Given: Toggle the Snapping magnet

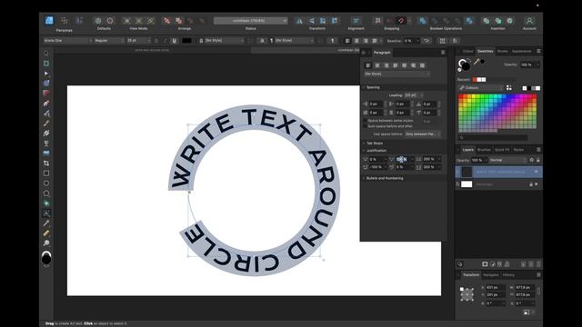Looking at the screenshot, I should (x=401, y=21).
